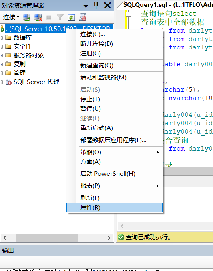
Task: Open 活动和监视器(M) from context menu
Action: point(115,77)
